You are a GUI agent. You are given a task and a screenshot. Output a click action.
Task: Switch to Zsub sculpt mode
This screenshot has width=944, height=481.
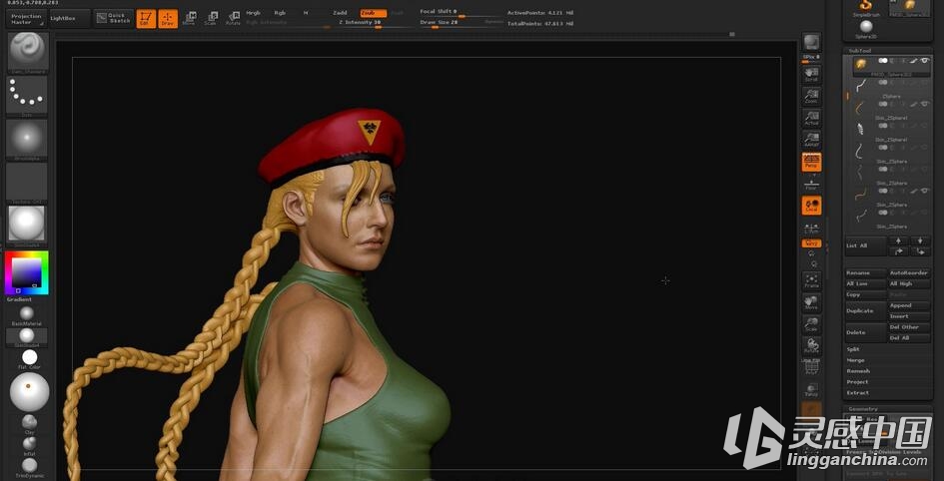pos(374,13)
